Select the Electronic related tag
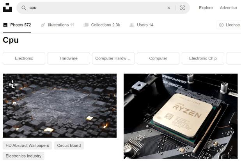Screen dimensions: 241x161 click(24, 58)
